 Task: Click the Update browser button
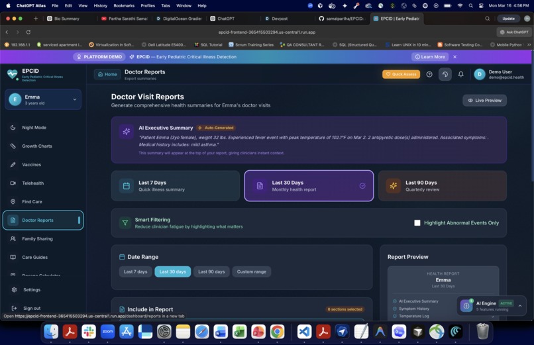[508, 19]
